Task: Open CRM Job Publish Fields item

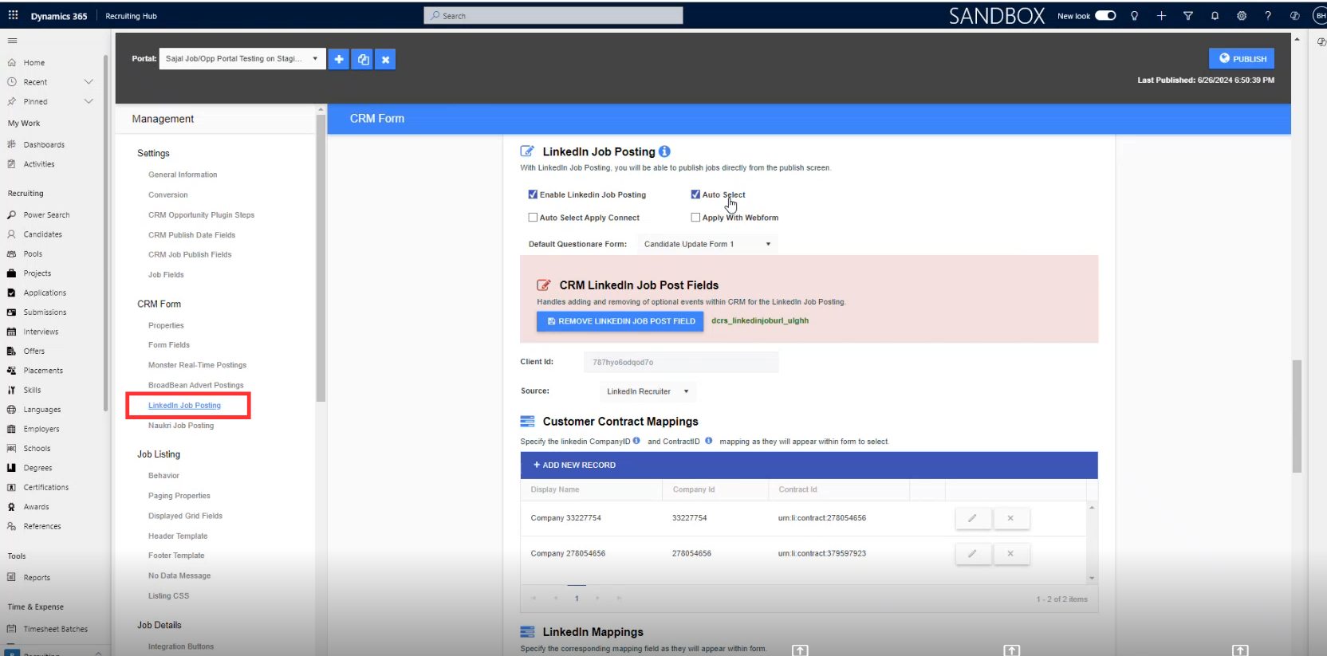Action: coord(190,255)
